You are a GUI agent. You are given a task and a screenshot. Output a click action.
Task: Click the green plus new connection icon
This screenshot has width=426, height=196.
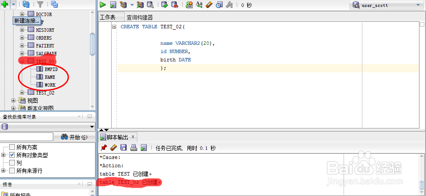click(x=5, y=4)
